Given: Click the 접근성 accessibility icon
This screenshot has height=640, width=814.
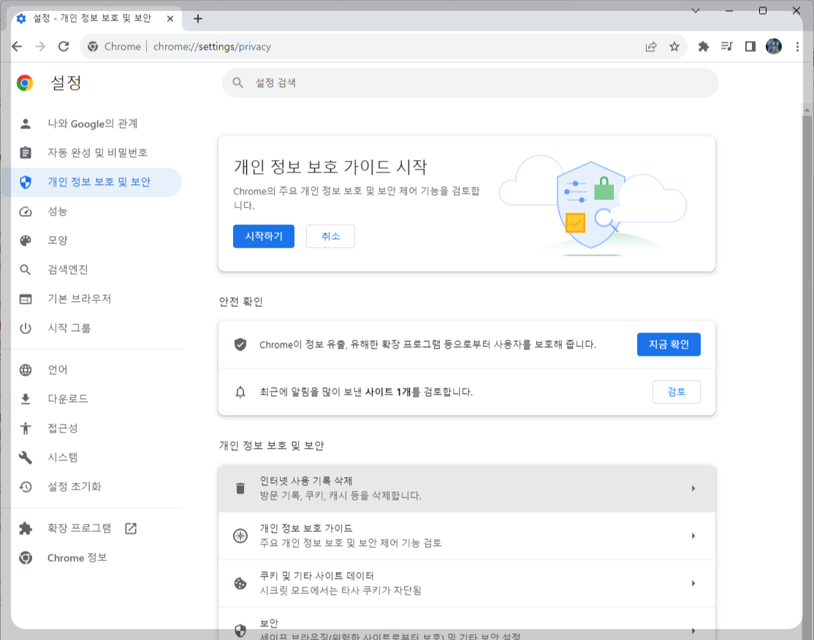Looking at the screenshot, I should pos(26,428).
